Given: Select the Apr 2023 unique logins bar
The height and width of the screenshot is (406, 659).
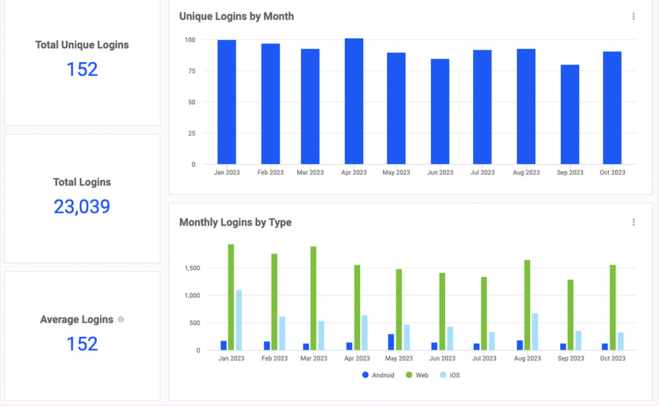Looking at the screenshot, I should [x=354, y=101].
